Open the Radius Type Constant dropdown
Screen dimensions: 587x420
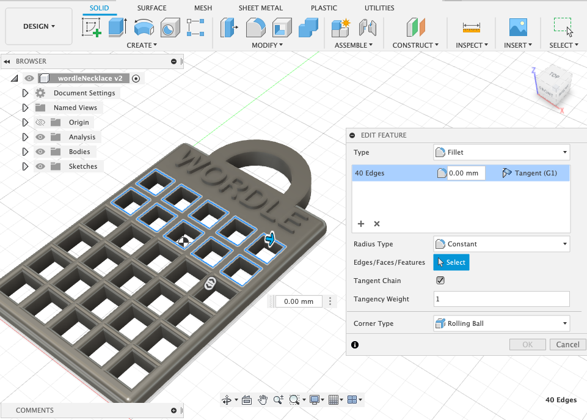(x=501, y=244)
